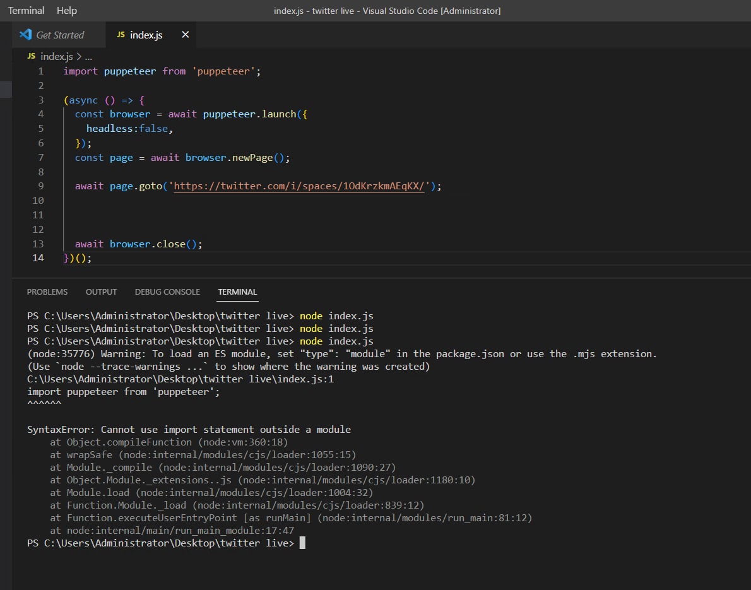Click line number 14 in the gutter
Screen dimensions: 751x590
38,258
